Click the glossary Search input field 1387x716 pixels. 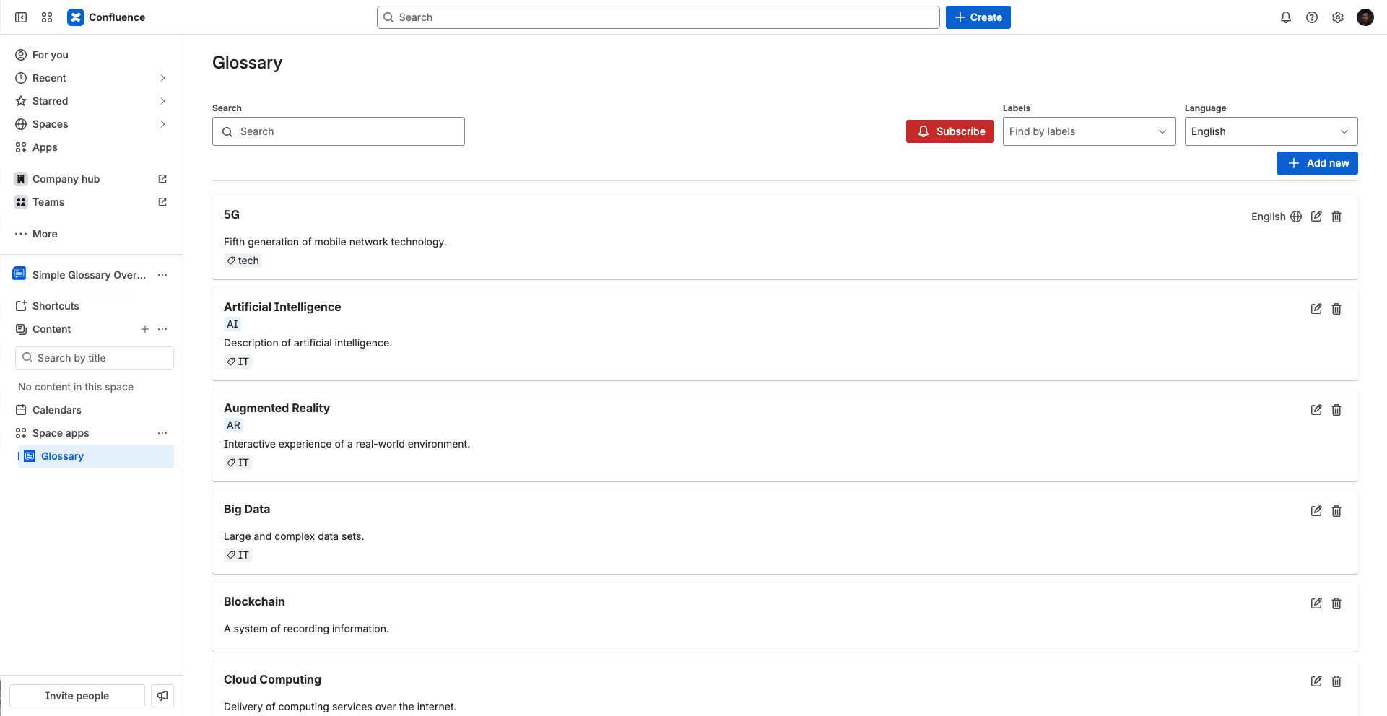click(x=338, y=131)
